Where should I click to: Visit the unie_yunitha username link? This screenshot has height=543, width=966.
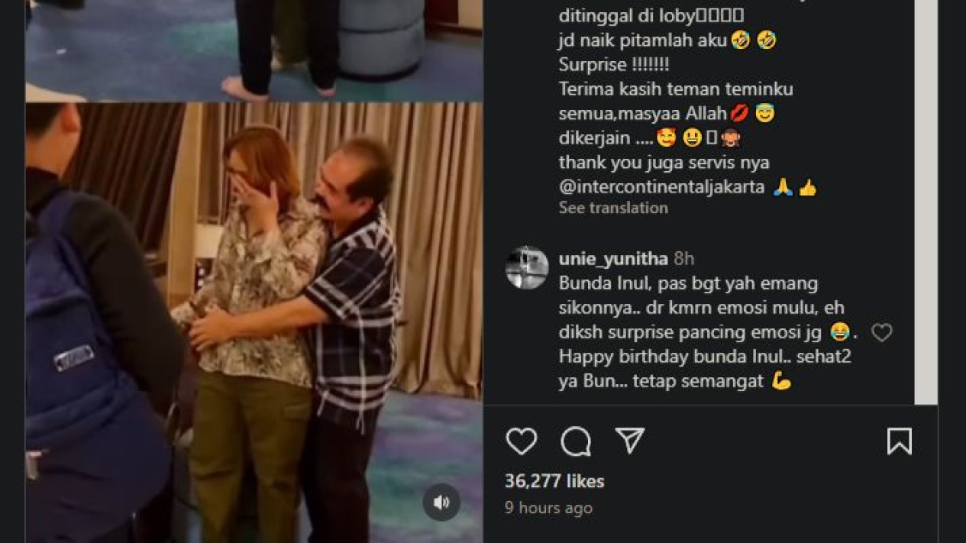(613, 259)
